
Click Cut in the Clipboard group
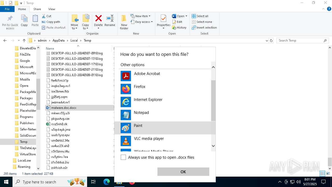coord(46,16)
